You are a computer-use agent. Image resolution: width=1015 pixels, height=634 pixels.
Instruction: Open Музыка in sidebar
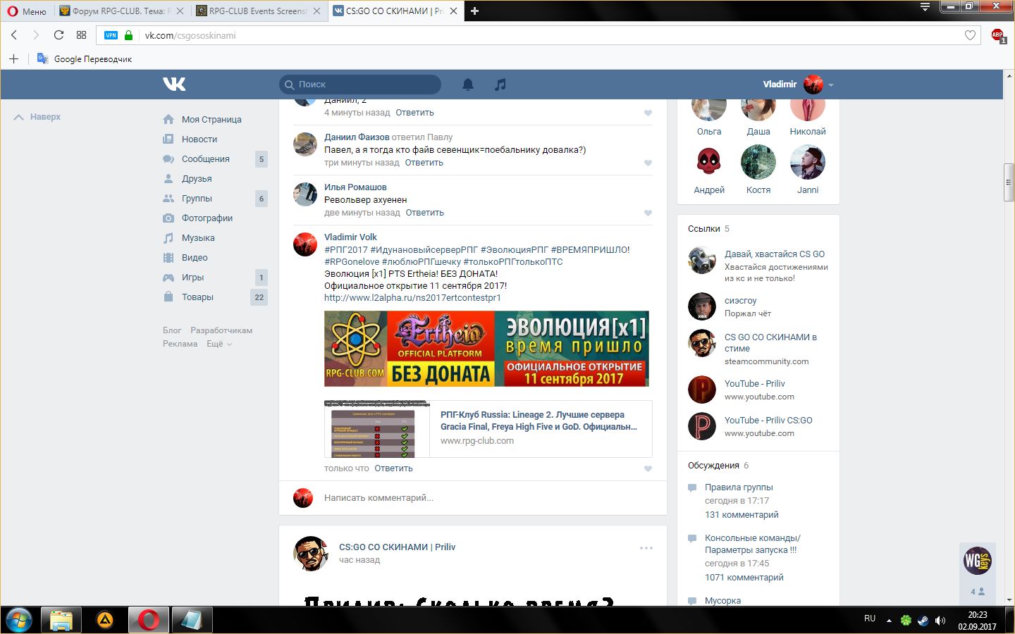pyautogui.click(x=198, y=238)
